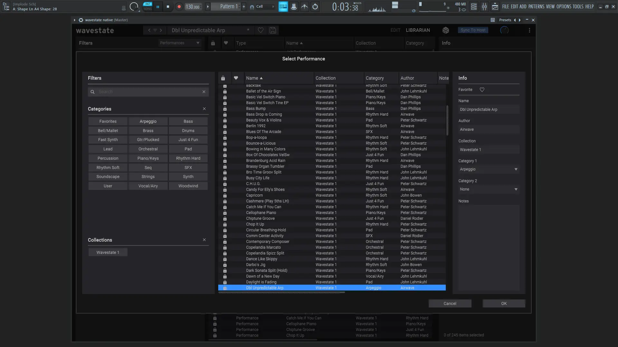Open the Category 1 Arpeggio dropdown
Image resolution: width=618 pixels, height=347 pixels.
[x=488, y=169]
